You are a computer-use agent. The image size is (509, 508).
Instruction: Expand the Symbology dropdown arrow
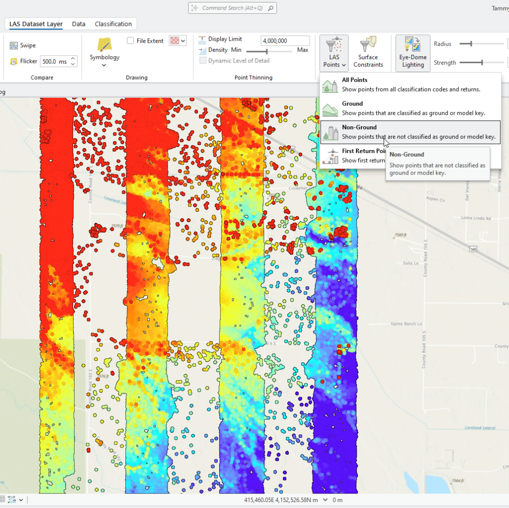click(x=104, y=64)
